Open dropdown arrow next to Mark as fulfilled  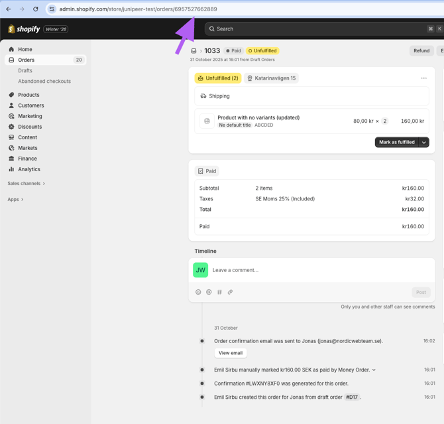(424, 142)
